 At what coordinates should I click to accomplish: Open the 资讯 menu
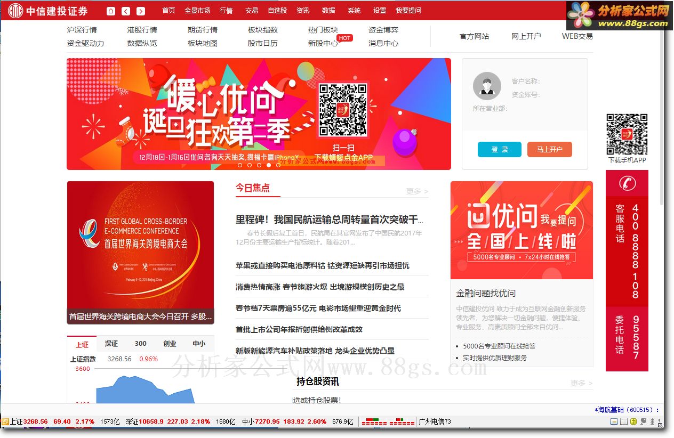coord(303,11)
